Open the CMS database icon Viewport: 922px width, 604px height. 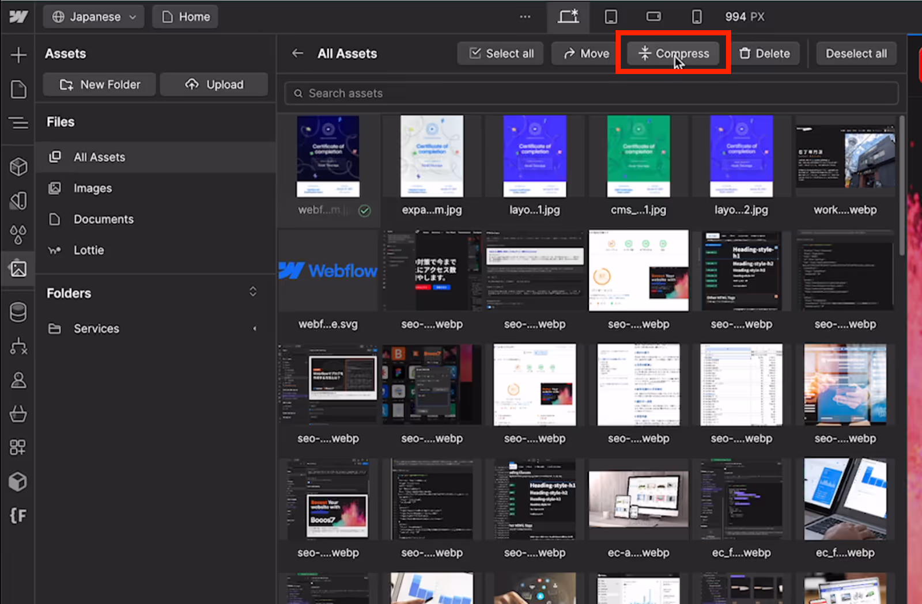[x=18, y=313]
